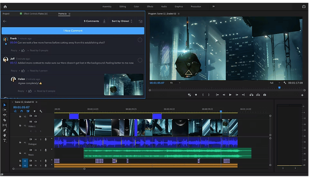Reply to Helen's comment
Screen dimensions: 309x177
tap(21, 91)
